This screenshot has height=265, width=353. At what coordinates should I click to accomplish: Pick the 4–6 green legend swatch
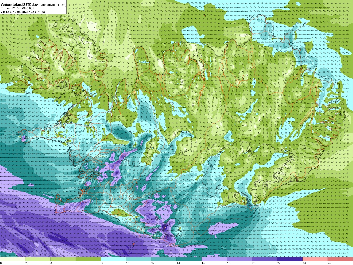coord(63,259)
